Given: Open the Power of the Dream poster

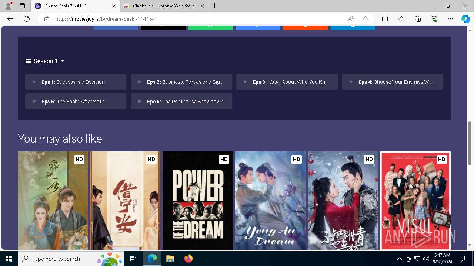Looking at the screenshot, I should 198,201.
